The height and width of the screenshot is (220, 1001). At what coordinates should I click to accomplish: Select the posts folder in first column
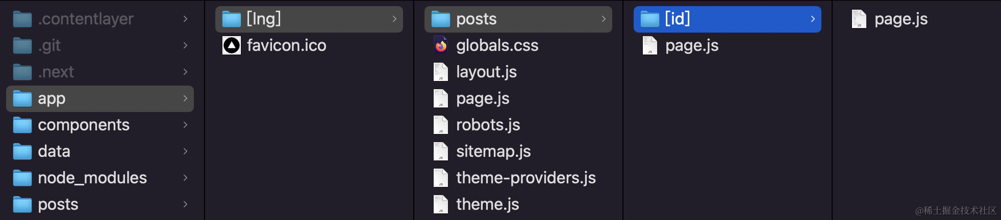58,204
